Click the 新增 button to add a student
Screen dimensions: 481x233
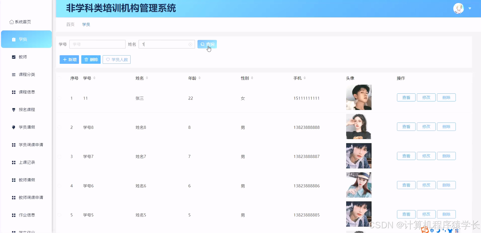(69, 60)
